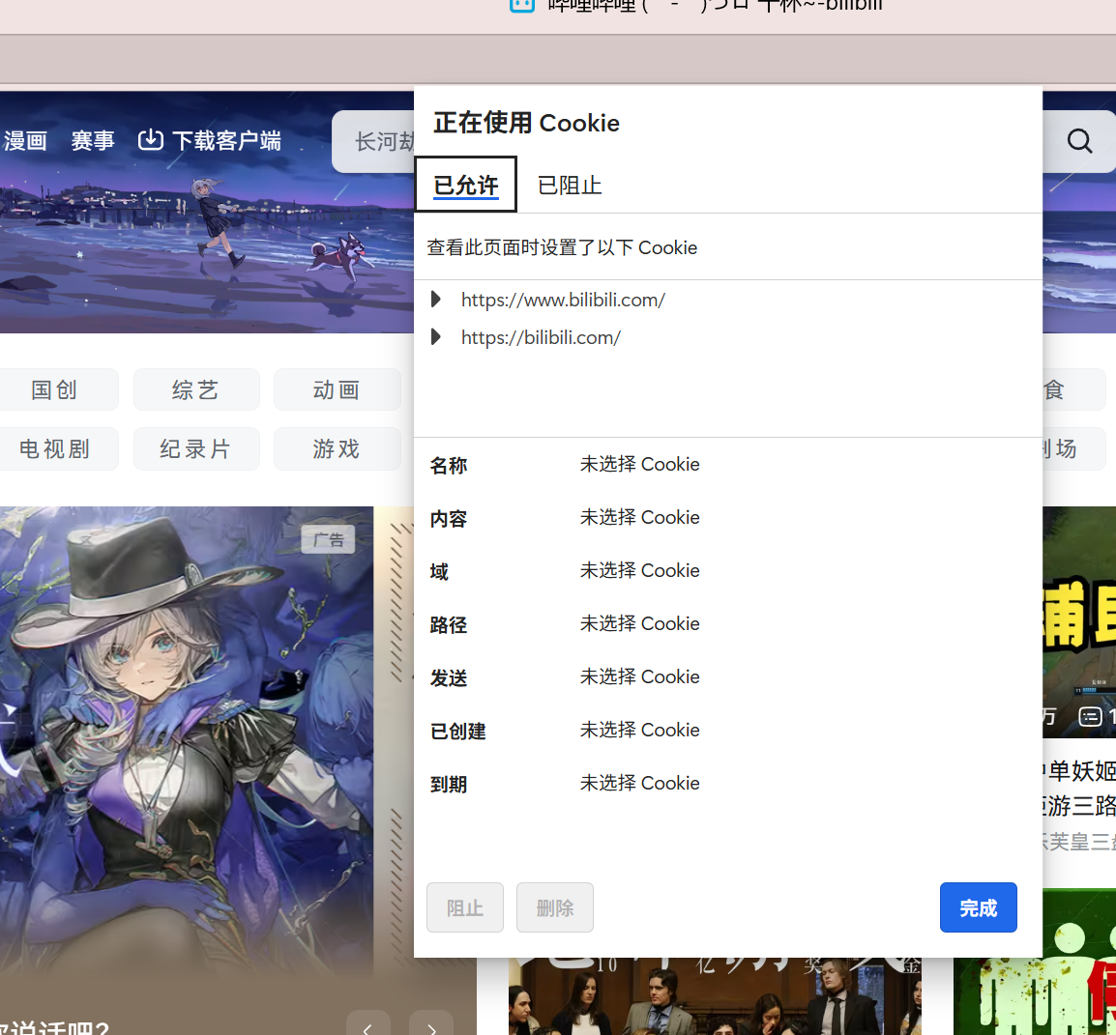Switch to the 已允许 tab
The image size is (1116, 1035).
pyautogui.click(x=465, y=185)
